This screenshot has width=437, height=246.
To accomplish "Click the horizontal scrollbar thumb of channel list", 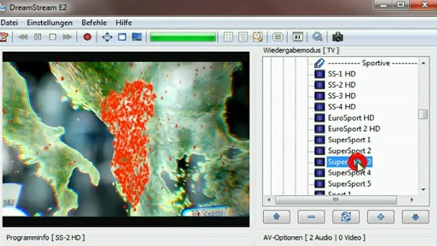I will 336,200.
